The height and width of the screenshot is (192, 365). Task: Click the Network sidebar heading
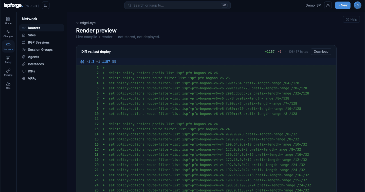(29, 19)
